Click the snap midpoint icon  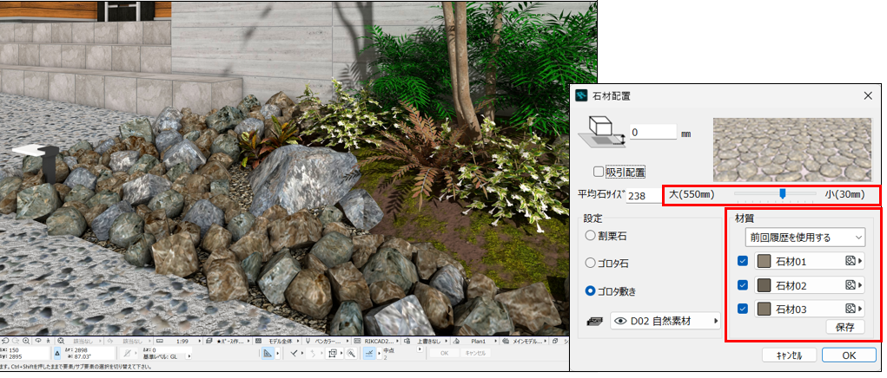[x=369, y=354]
